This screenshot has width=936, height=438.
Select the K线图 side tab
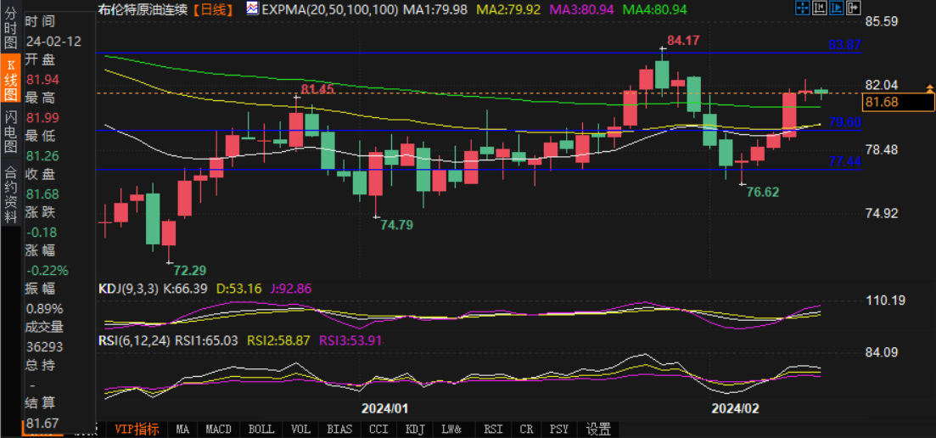(x=10, y=81)
